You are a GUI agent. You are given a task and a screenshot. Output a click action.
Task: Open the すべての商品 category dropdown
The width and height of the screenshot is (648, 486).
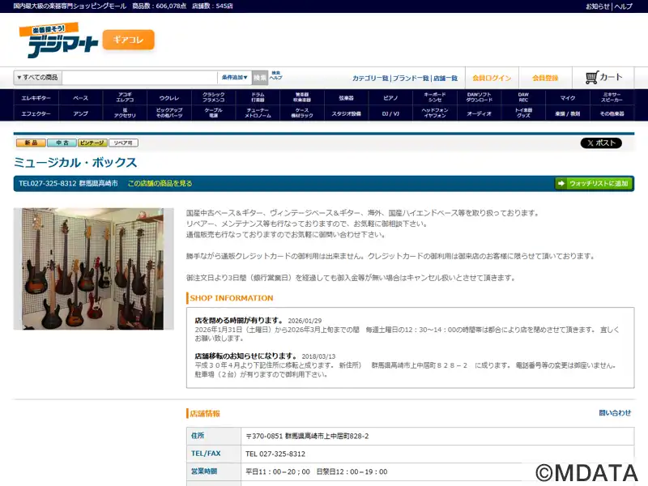tap(37, 78)
